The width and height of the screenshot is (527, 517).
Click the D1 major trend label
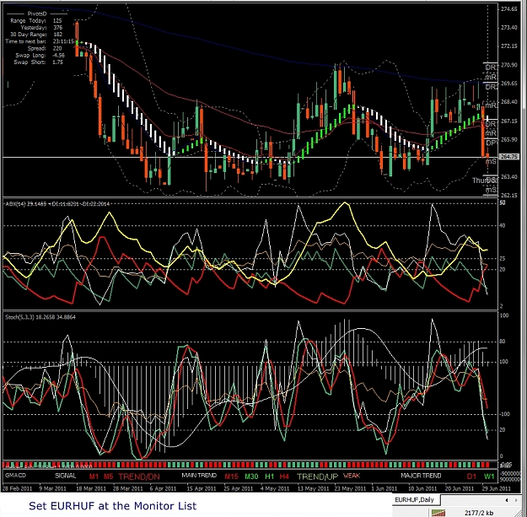click(x=471, y=477)
